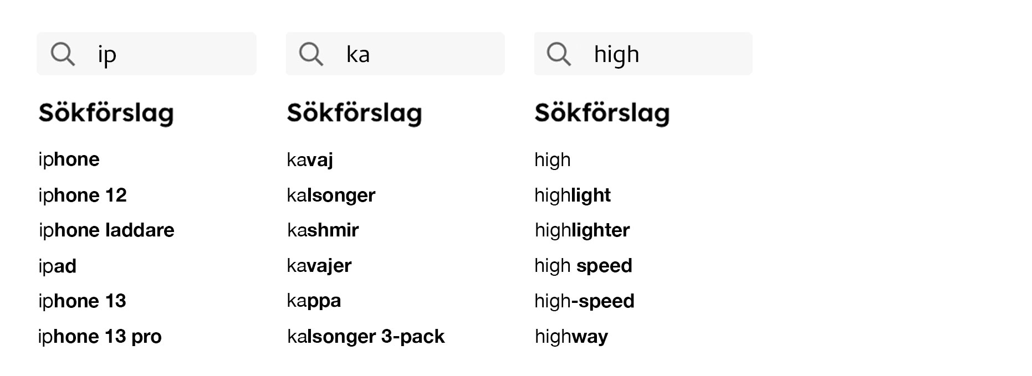1032x376 pixels.
Task: Pick the hyphenated "high-speed" suggestion
Action: pos(584,301)
